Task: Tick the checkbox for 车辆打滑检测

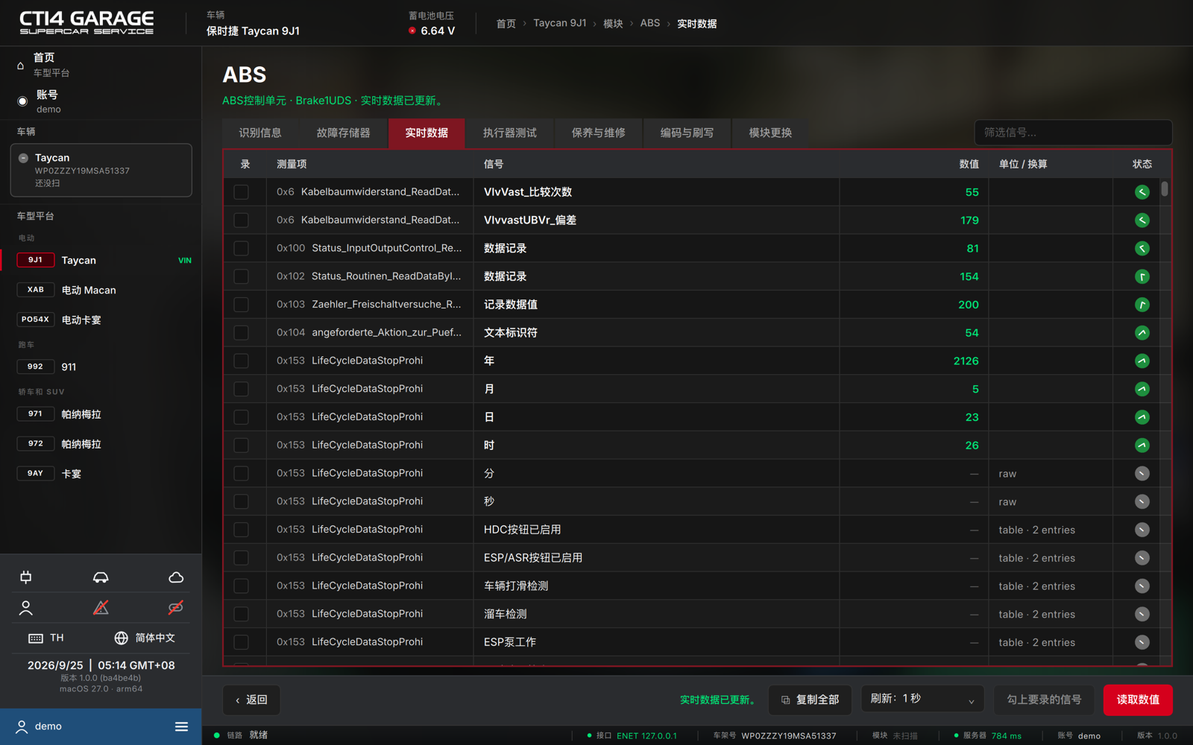Action: 241,586
